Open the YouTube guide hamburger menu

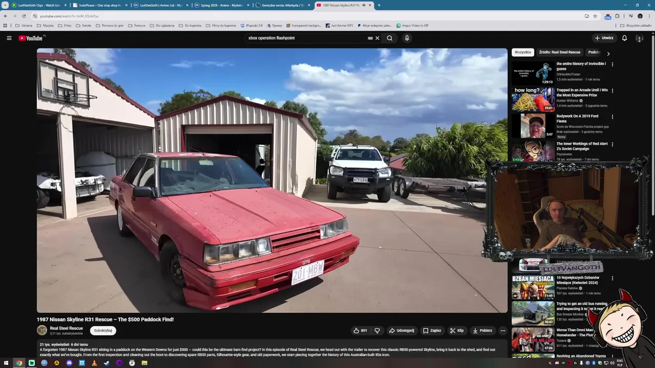pos(9,38)
